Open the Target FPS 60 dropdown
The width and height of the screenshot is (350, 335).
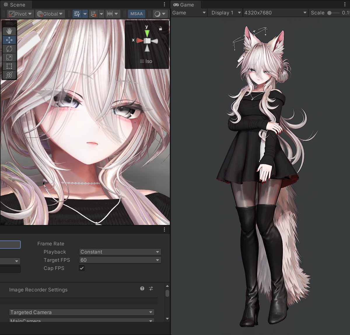tap(120, 260)
